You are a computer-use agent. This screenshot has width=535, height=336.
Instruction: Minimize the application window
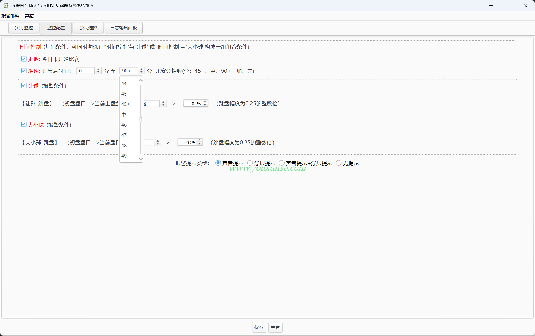tap(491, 6)
